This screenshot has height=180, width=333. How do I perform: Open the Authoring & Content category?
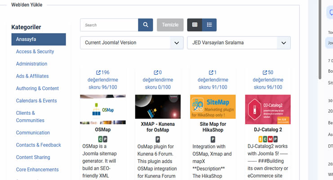[37, 89]
